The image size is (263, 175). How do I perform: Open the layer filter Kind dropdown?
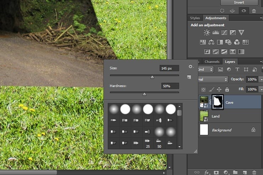pyautogui.click(x=206, y=69)
